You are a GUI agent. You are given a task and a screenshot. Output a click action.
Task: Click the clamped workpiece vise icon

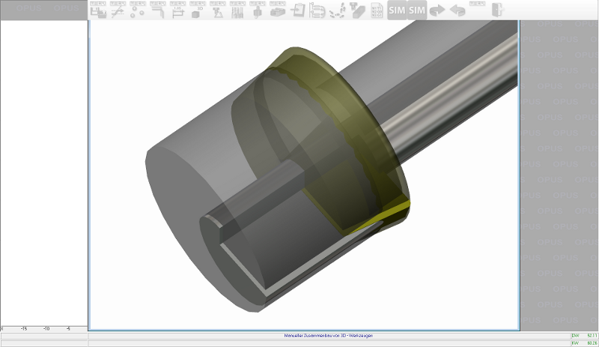pos(277,10)
